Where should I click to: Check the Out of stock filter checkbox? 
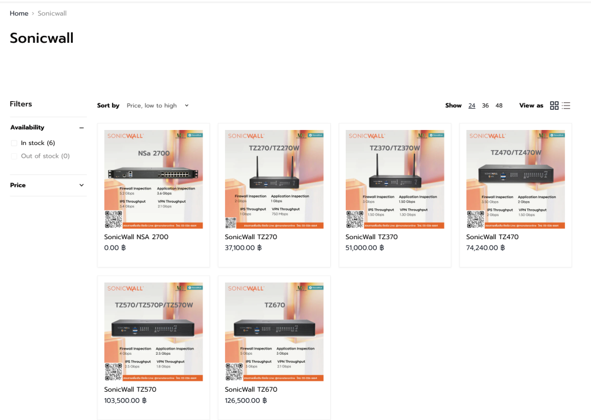click(14, 156)
